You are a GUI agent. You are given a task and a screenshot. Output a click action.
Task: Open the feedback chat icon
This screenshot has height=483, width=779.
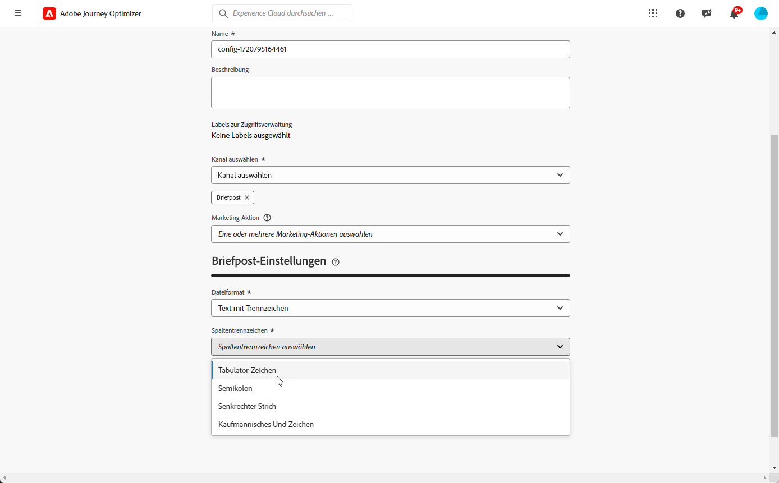click(x=707, y=13)
